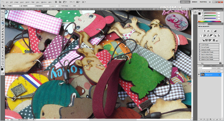Add a Brightness/Contrast adjustment

pyautogui.click(x=205, y=31)
